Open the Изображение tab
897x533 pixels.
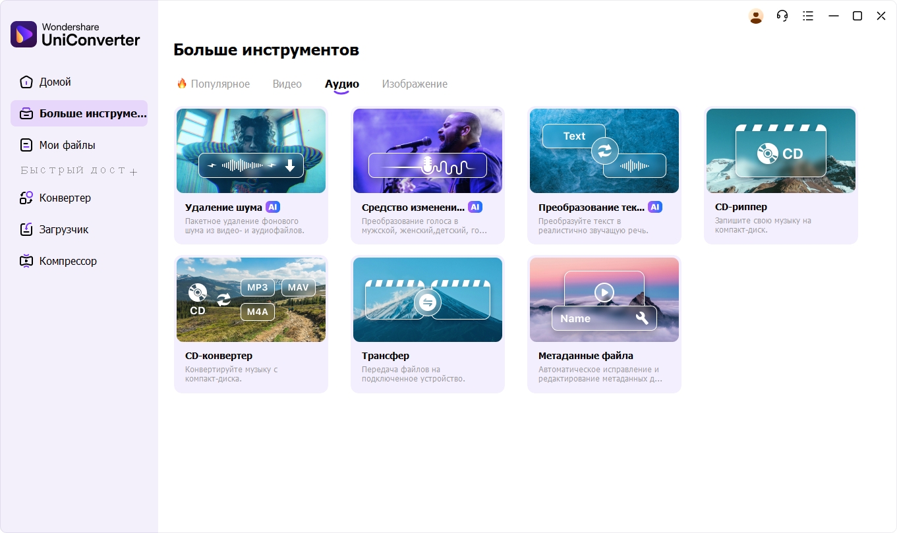415,84
